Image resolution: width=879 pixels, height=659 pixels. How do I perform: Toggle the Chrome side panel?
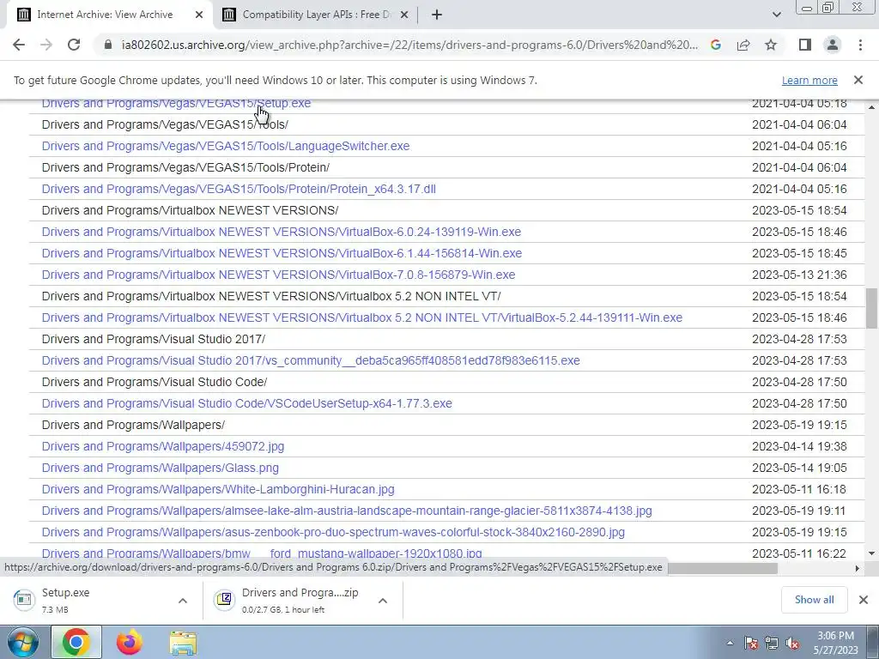pyautogui.click(x=805, y=45)
